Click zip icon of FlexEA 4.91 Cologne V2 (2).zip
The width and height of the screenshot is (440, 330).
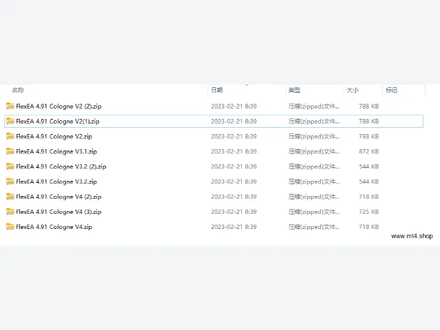10,106
